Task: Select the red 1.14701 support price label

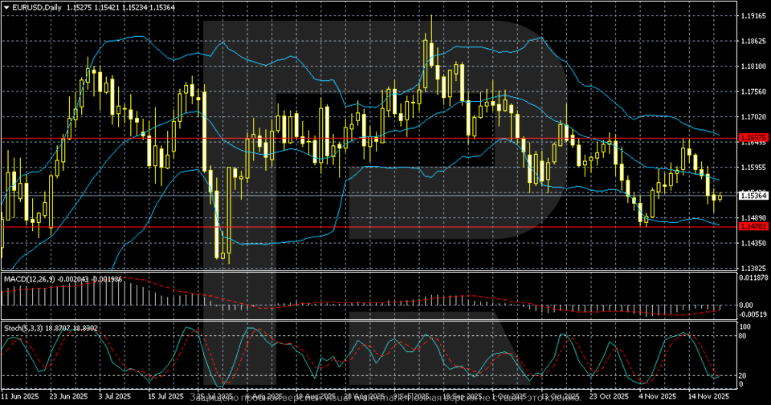Action: tap(753, 227)
